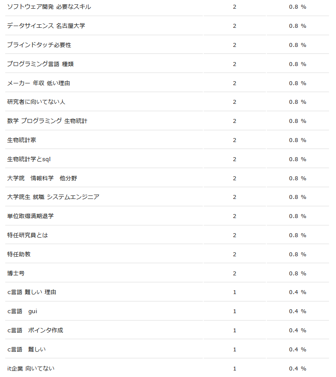This screenshot has width=336, height=377.
Task: Select the プログラミング言語 種類 keyword
Action: click(40, 64)
